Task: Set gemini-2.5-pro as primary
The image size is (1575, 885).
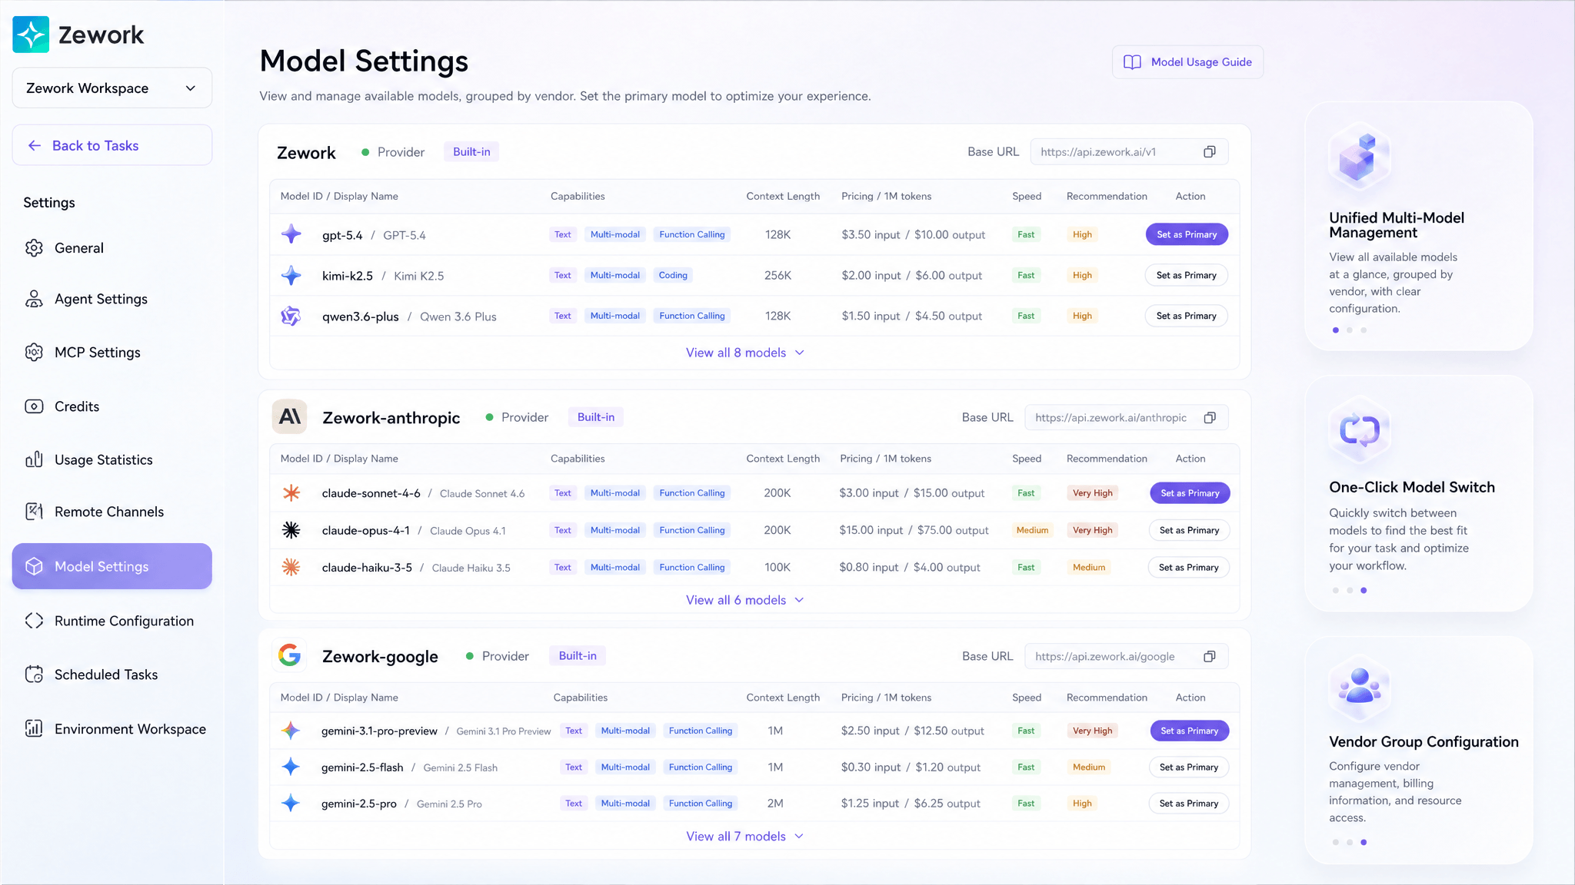Action: click(1189, 804)
